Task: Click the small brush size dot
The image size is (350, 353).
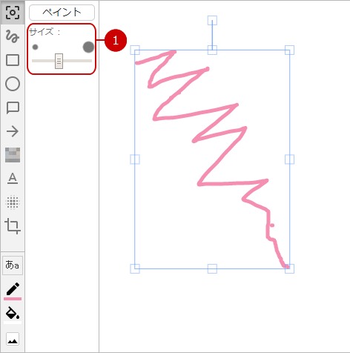Action: [35, 47]
